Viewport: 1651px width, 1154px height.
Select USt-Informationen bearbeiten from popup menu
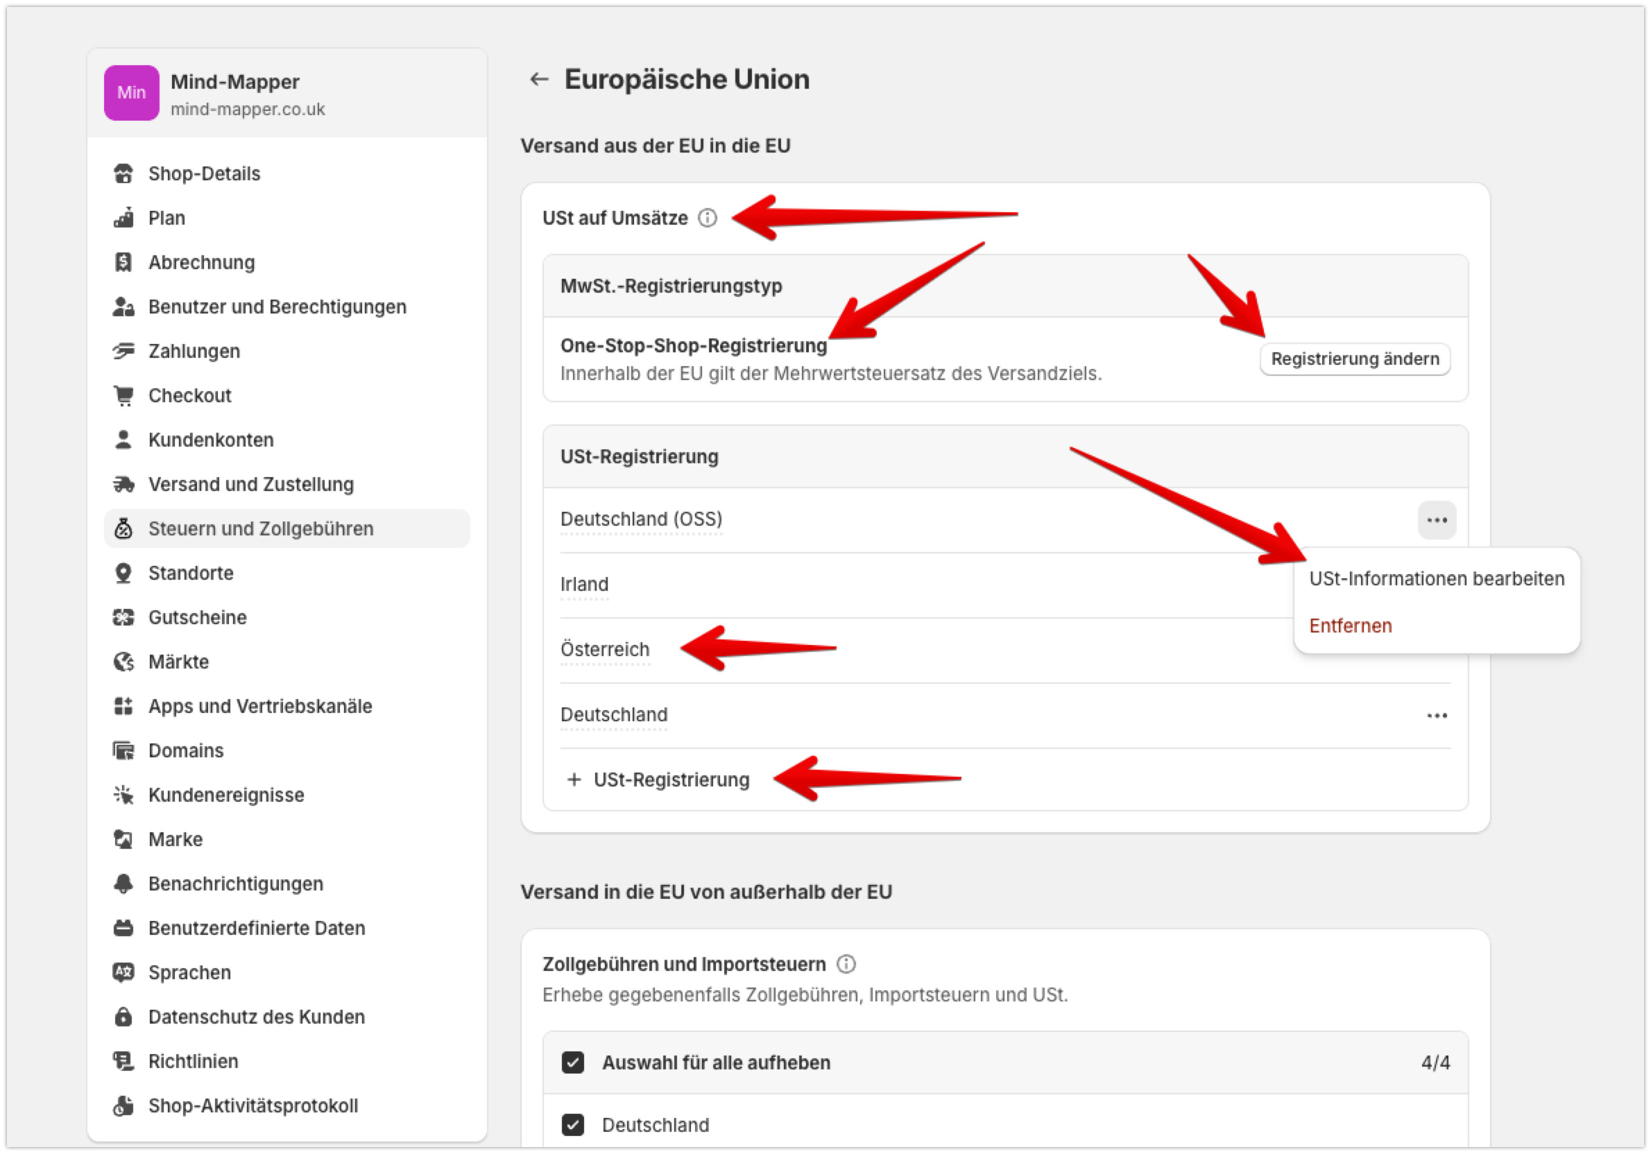coord(1436,579)
